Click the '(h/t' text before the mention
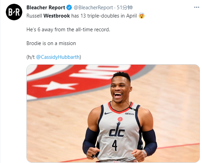 pyautogui.click(x=31, y=57)
